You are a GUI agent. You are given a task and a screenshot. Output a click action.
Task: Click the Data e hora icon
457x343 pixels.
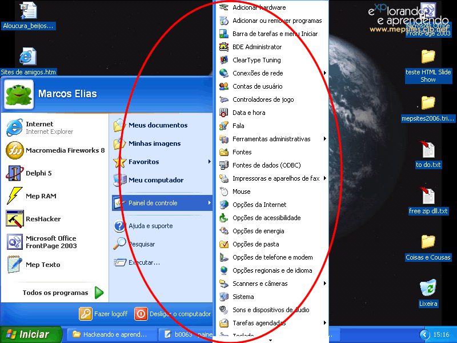click(x=224, y=112)
